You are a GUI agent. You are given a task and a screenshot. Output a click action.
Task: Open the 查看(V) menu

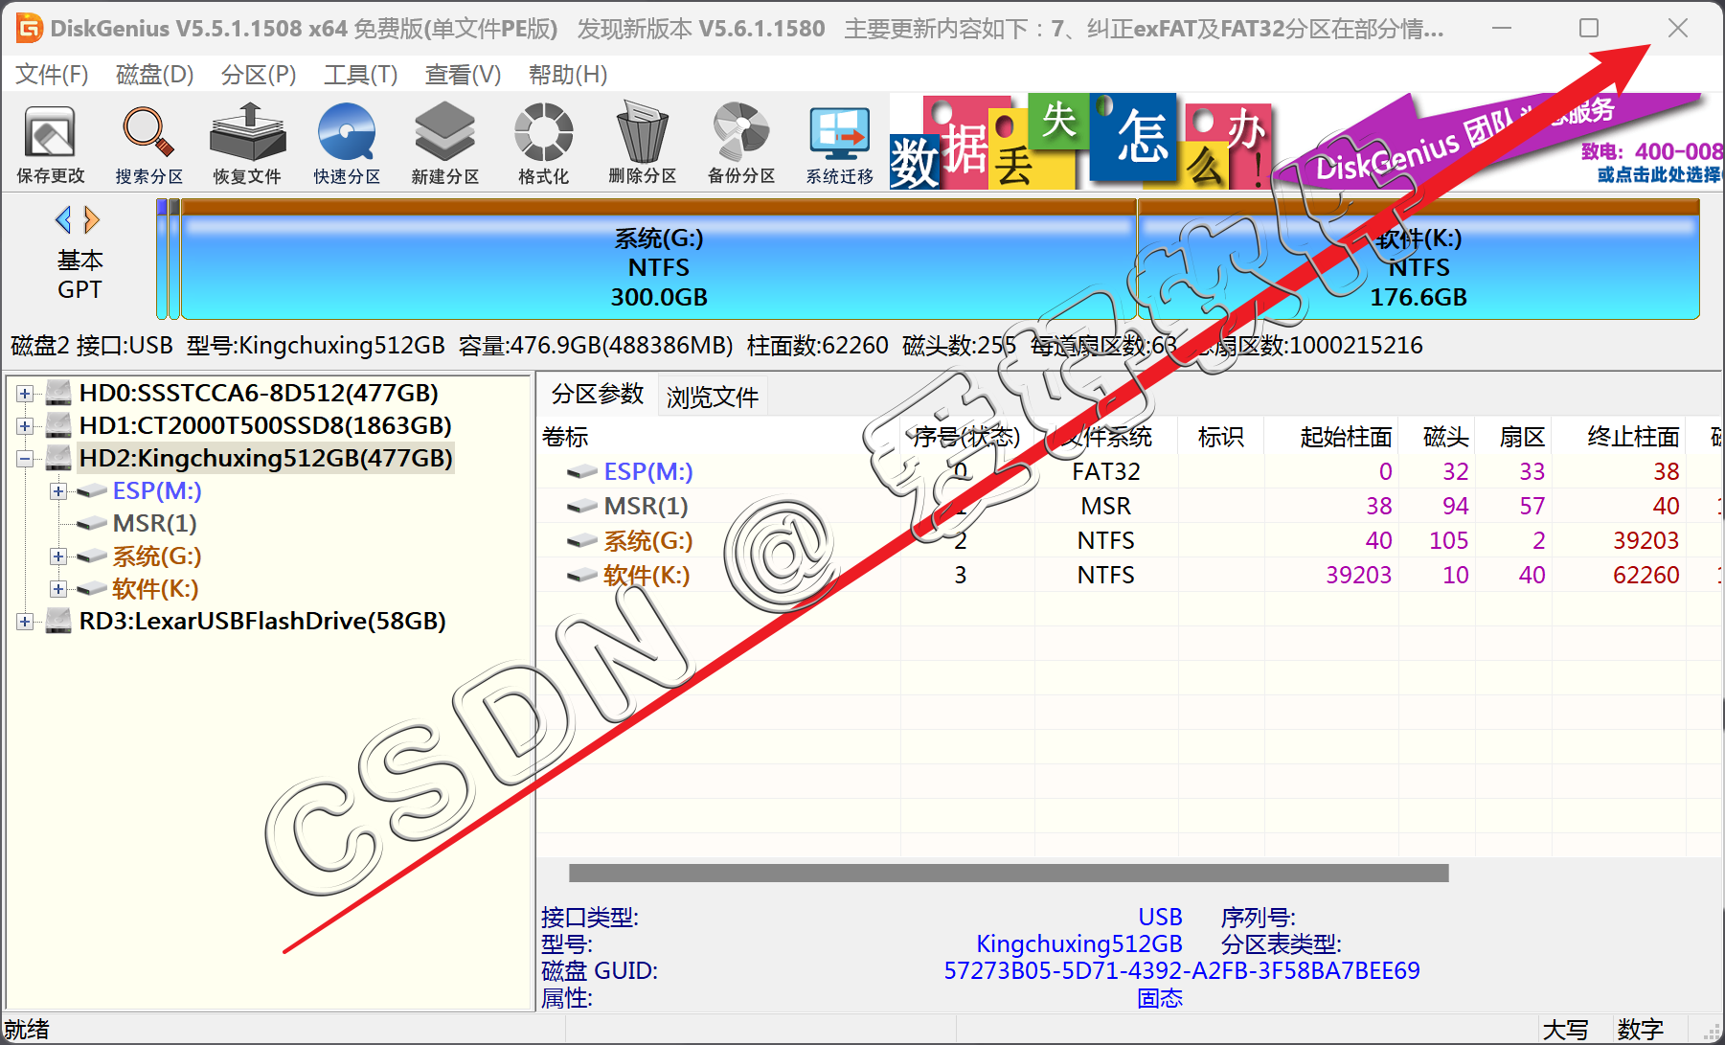463,74
